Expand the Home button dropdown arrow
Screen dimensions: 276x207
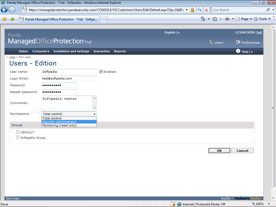click(x=209, y=19)
